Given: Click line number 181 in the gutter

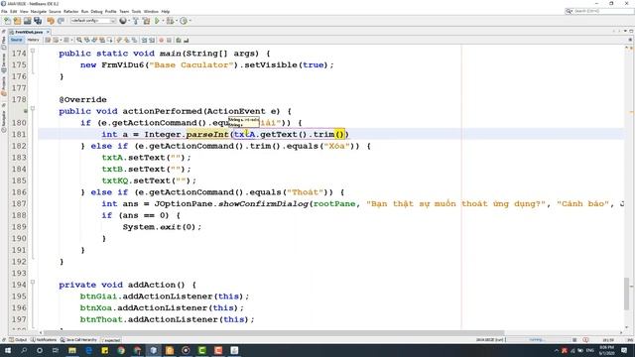Looking at the screenshot, I should tap(19, 135).
